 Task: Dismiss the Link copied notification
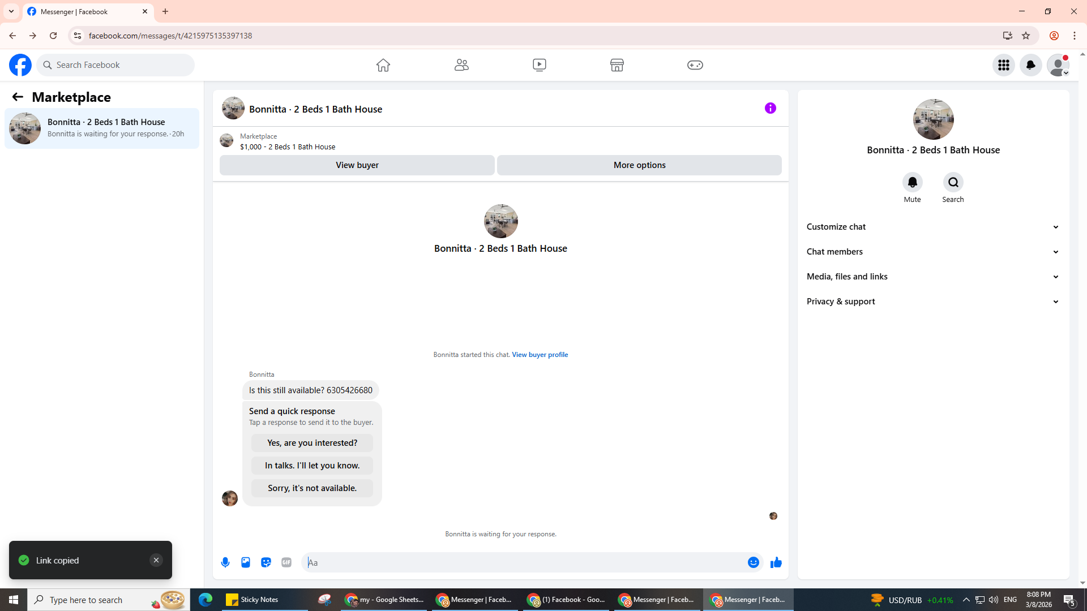[156, 560]
